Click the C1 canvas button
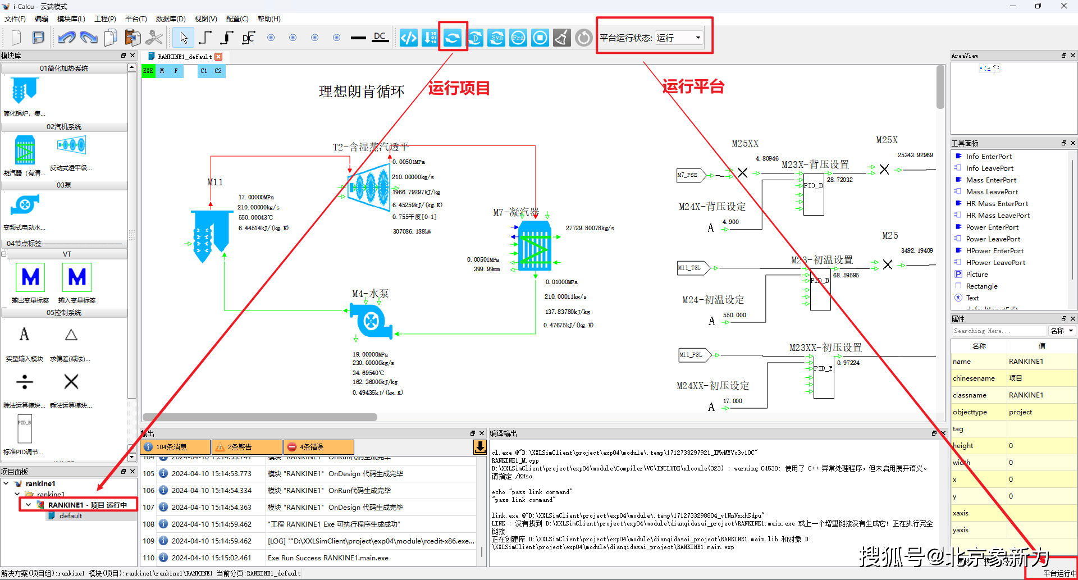The width and height of the screenshot is (1078, 580). pyautogui.click(x=204, y=71)
